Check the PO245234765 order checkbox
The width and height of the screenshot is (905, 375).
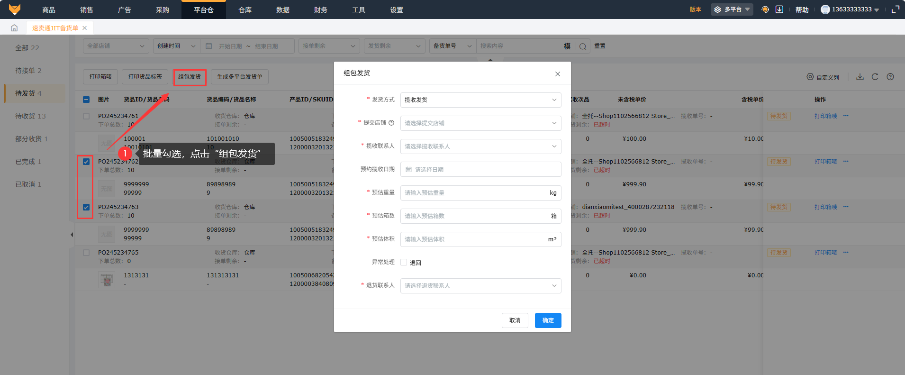coord(86,253)
